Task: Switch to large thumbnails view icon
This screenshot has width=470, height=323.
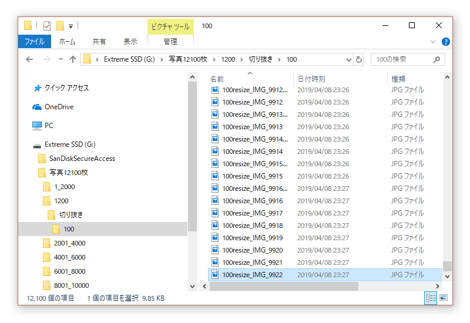Action: click(444, 298)
